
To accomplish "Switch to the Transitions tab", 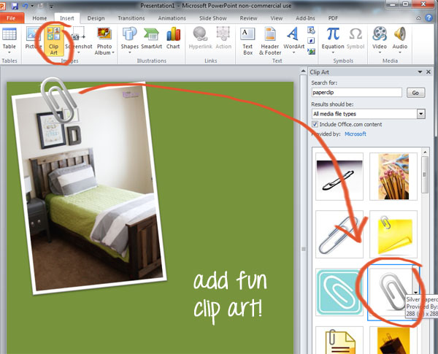I will 131,18.
